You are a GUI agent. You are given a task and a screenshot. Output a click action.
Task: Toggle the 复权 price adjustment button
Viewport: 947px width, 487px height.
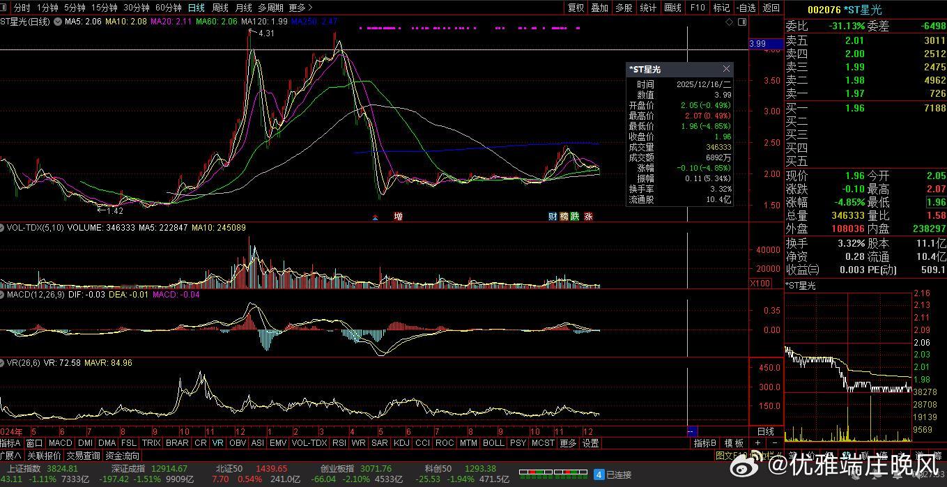click(576, 8)
